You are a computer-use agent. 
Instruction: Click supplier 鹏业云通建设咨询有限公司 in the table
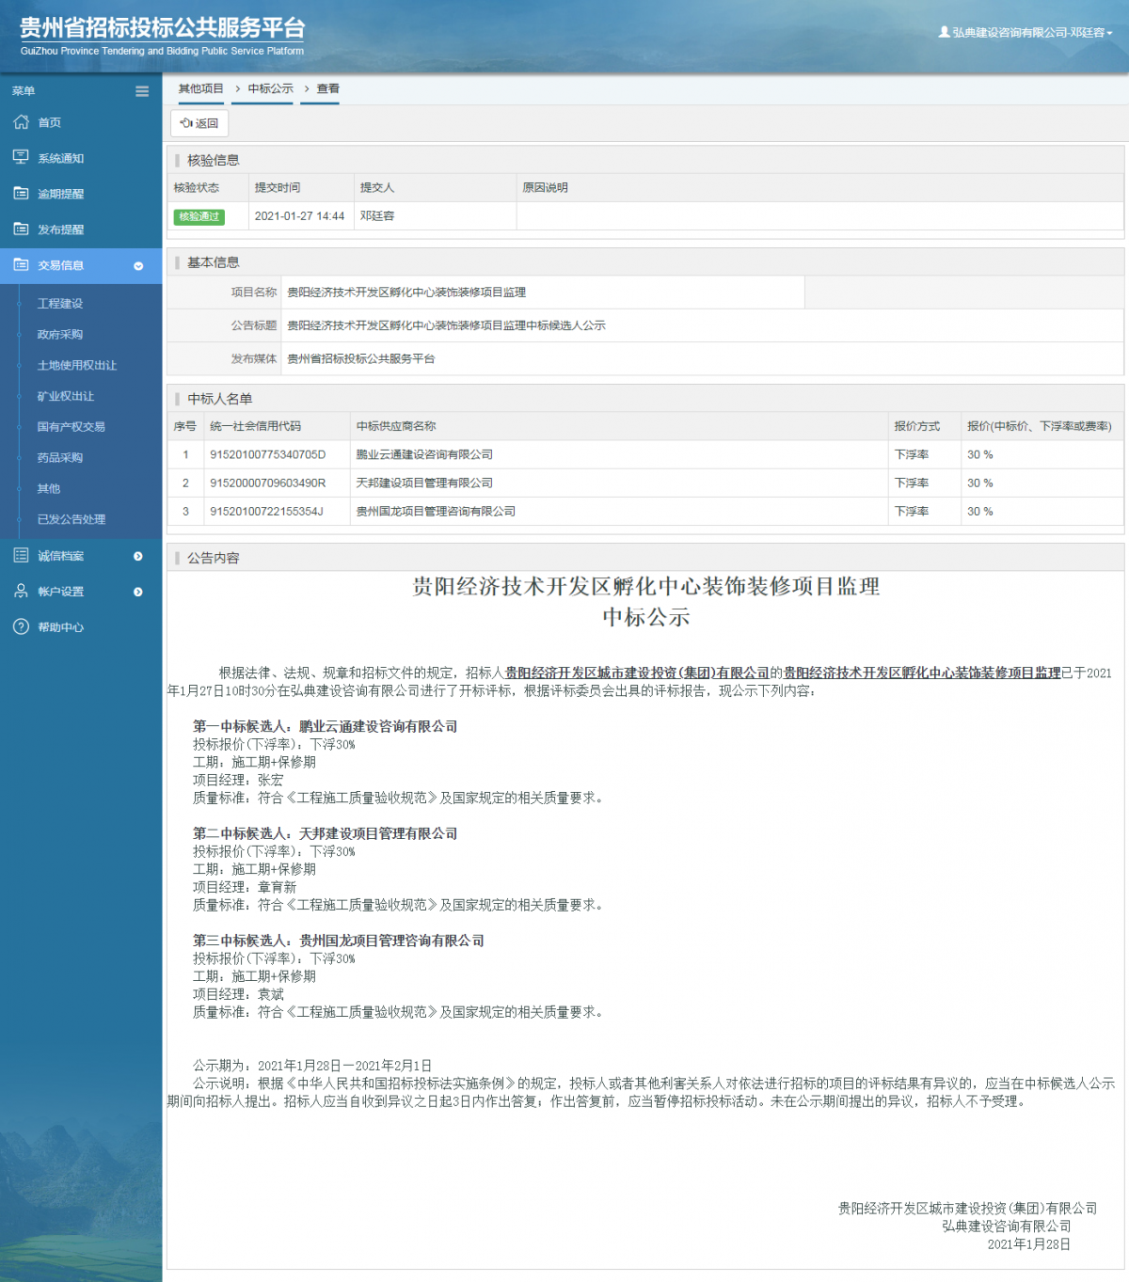coord(424,455)
